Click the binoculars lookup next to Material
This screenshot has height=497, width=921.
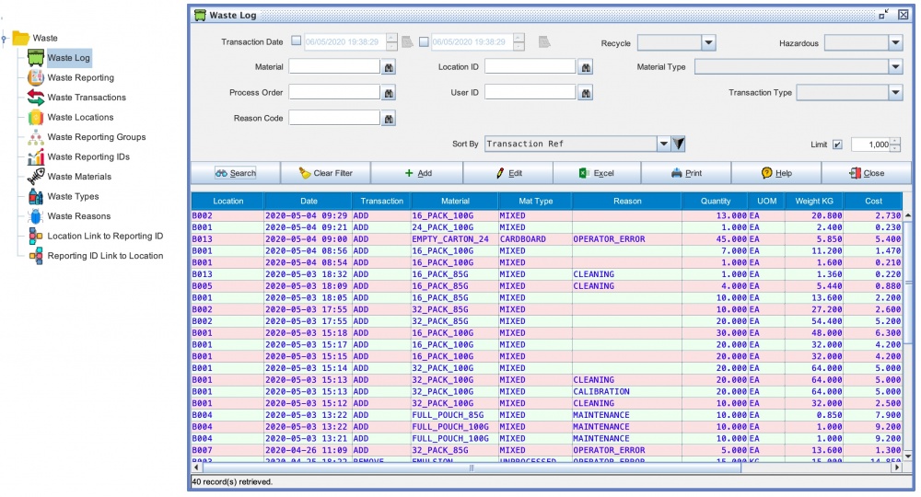(390, 67)
